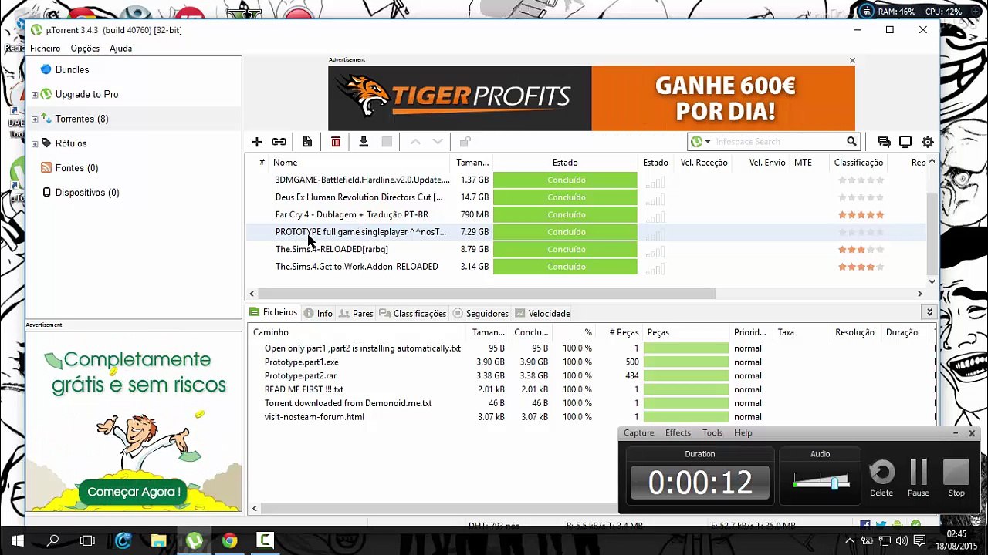Viewport: 988px width, 555px height.
Task: Switch to the Classificações tab
Action: click(x=412, y=313)
